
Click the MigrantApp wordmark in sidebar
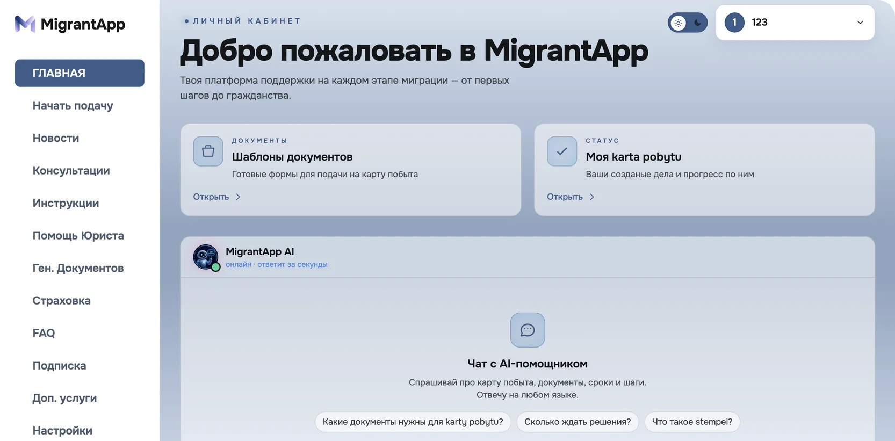(x=83, y=24)
